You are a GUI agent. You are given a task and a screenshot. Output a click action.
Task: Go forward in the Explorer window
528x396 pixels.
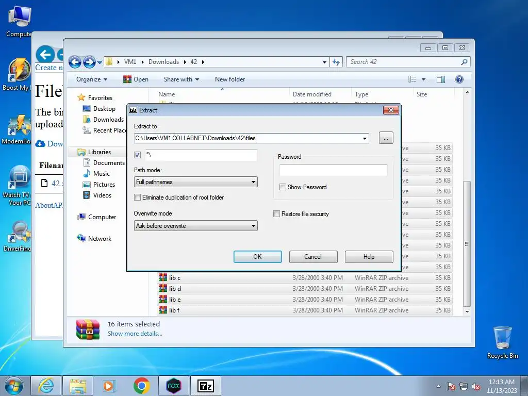click(89, 62)
